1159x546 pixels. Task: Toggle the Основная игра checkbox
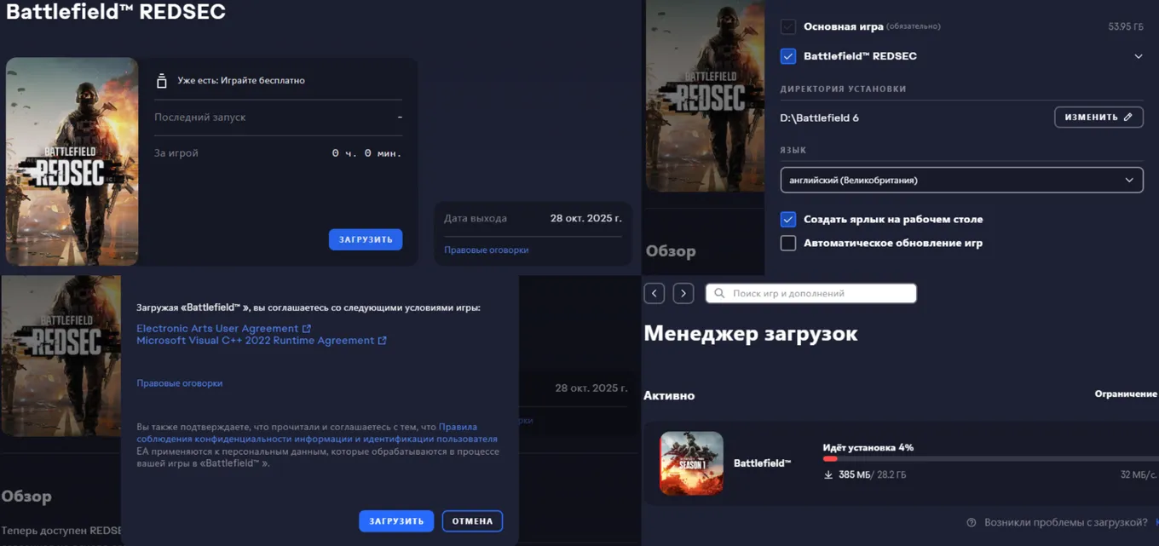[788, 26]
